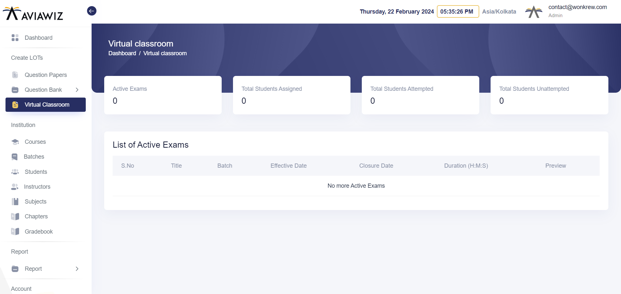Image resolution: width=621 pixels, height=294 pixels.
Task: Open the Question Bank menu entry
Action: [x=46, y=90]
